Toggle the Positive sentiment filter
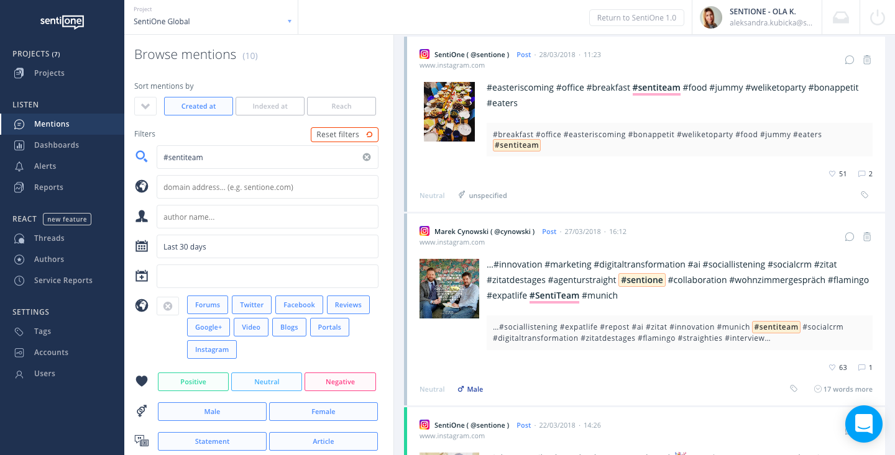The image size is (895, 455). point(193,382)
